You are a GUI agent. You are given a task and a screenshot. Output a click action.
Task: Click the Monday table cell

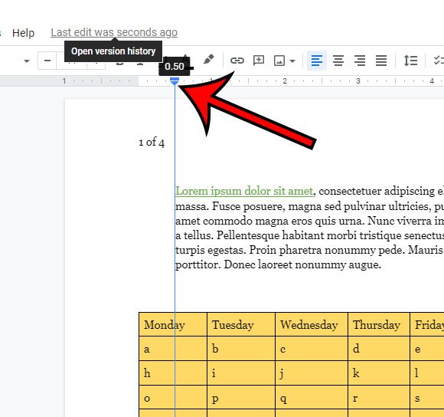point(173,324)
